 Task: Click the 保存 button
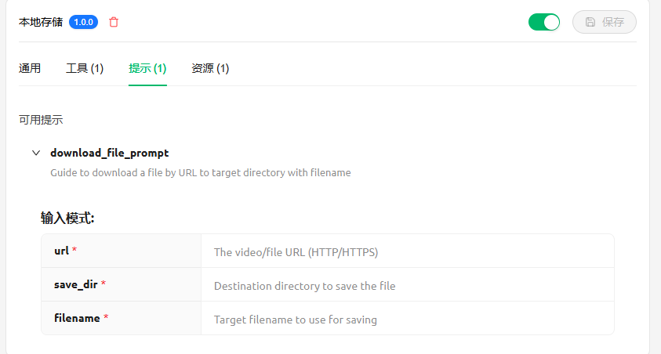pos(604,22)
